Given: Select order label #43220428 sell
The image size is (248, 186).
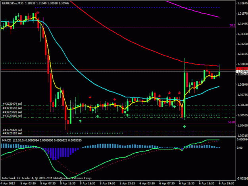Looking at the screenshot, I should (12, 130).
